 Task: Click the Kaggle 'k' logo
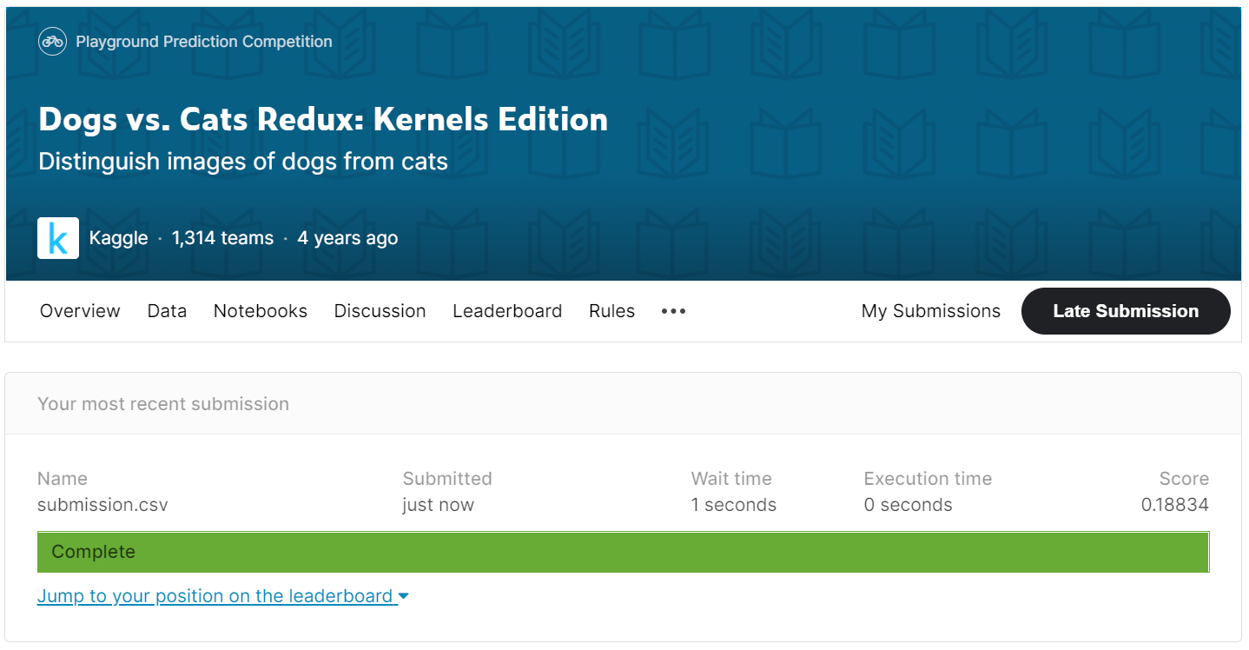(58, 238)
